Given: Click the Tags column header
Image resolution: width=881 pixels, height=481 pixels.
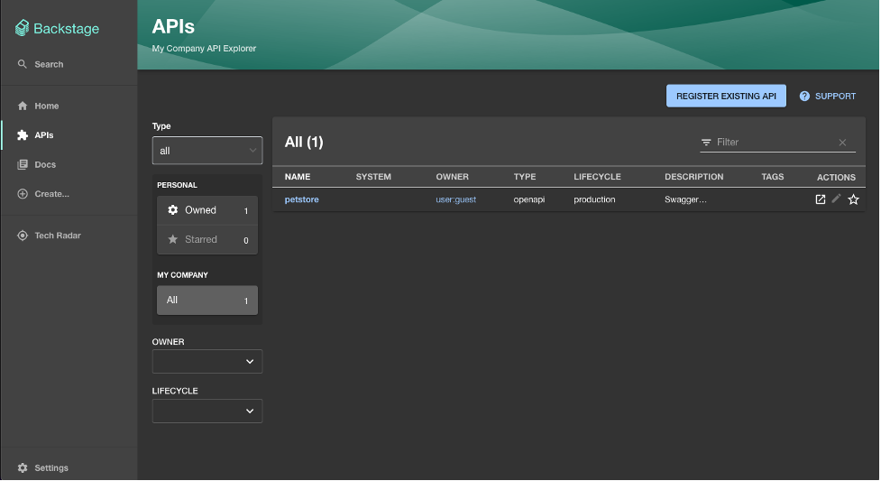Looking at the screenshot, I should (773, 177).
